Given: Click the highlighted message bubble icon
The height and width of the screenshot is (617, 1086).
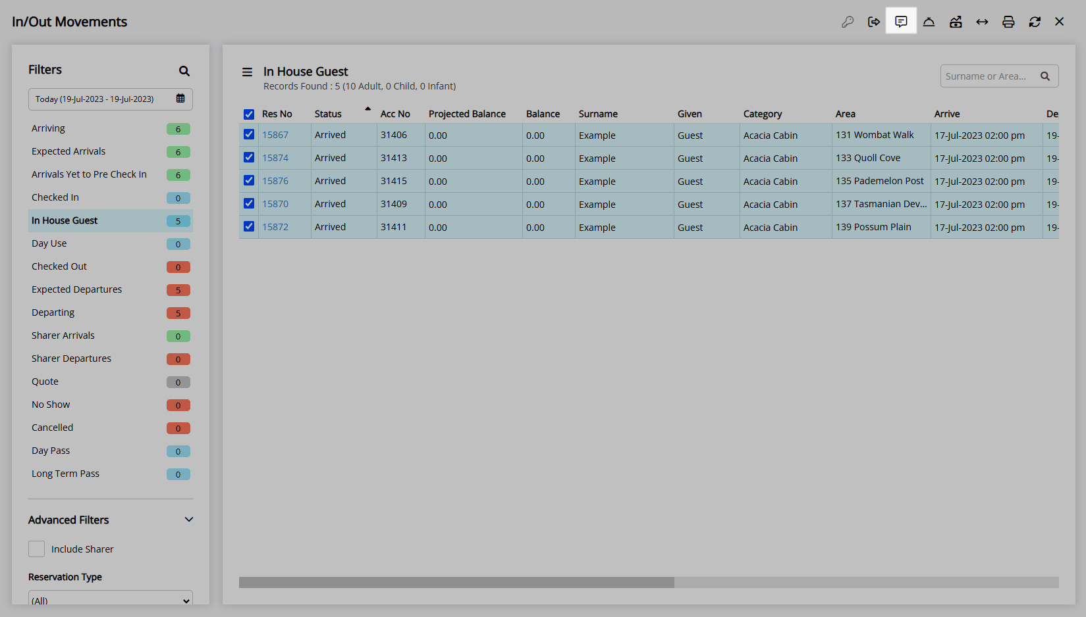Looking at the screenshot, I should 901,21.
